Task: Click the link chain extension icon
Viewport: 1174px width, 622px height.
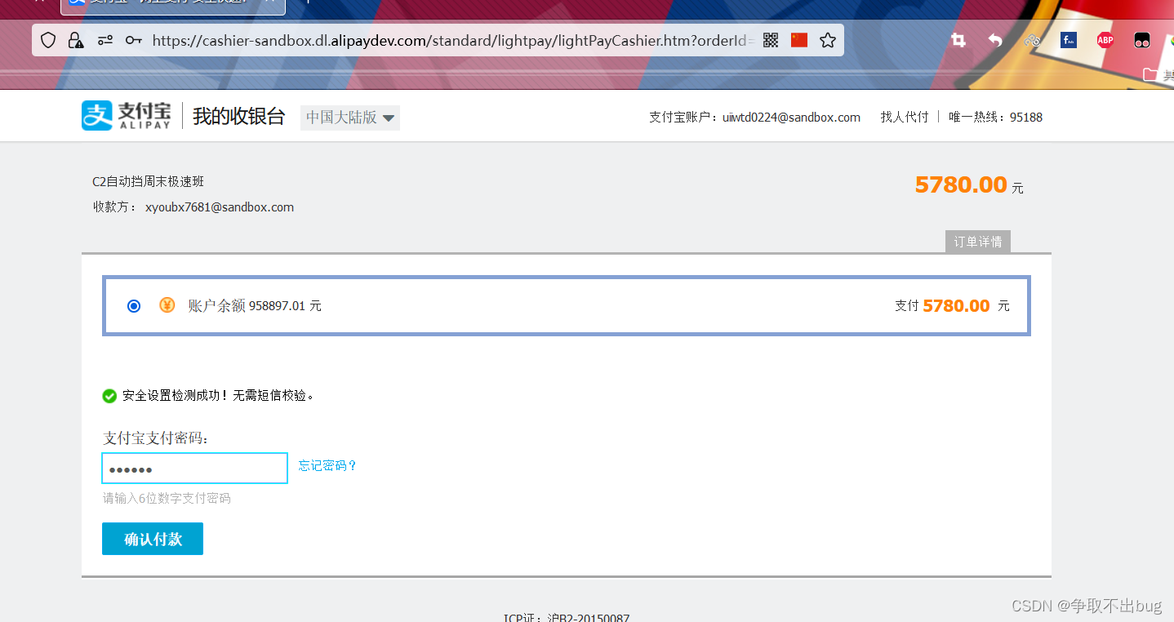Action: [1032, 40]
